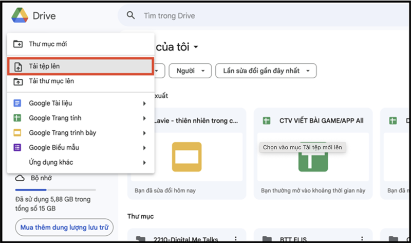Click the Bộ nhớ cloud storage icon
Screen dimensions: 411x243
20,178
